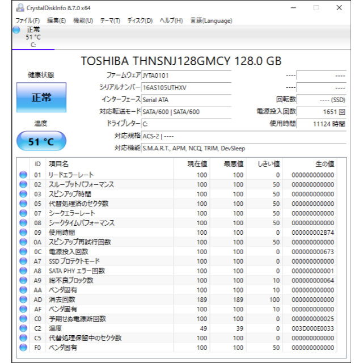Select the リードエラーレート attribute name
Viewport: 363px width, 363px height.
point(71,175)
